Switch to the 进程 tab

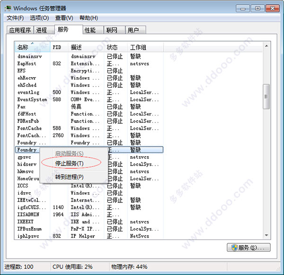tap(44, 30)
